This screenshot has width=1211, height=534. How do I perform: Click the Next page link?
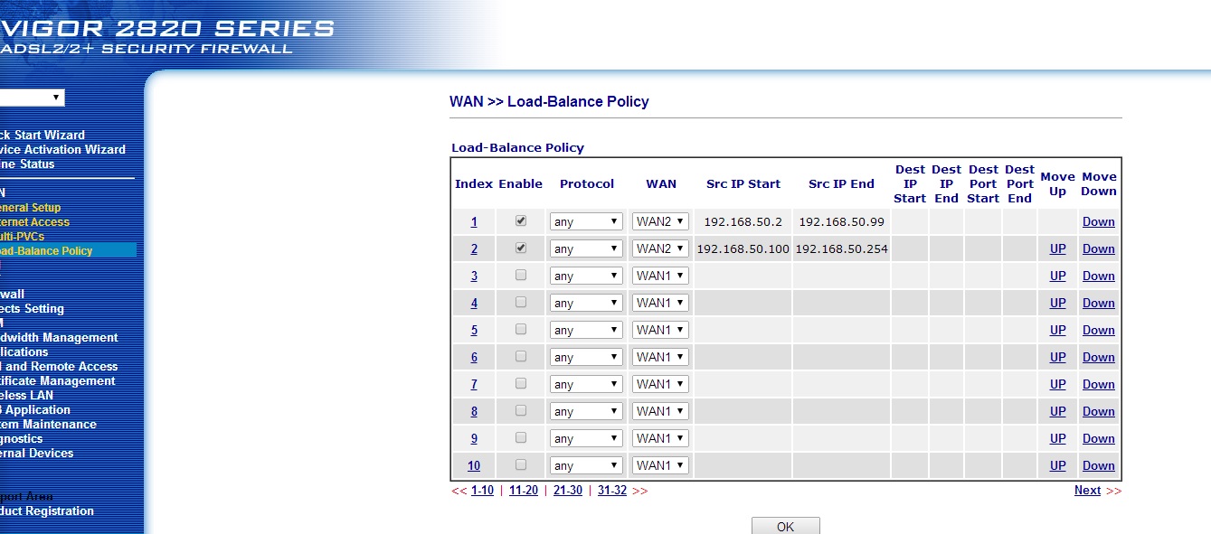[x=1087, y=491]
